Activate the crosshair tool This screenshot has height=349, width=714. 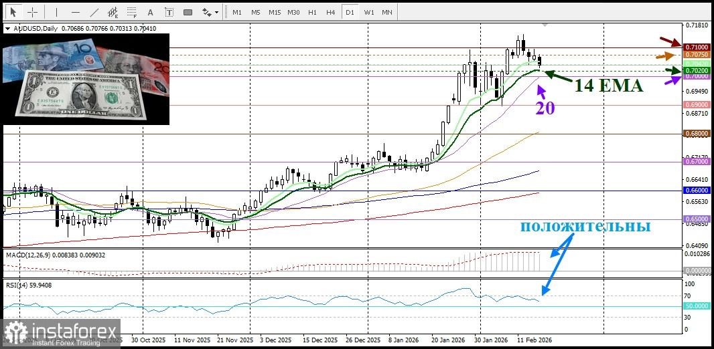pyautogui.click(x=32, y=12)
